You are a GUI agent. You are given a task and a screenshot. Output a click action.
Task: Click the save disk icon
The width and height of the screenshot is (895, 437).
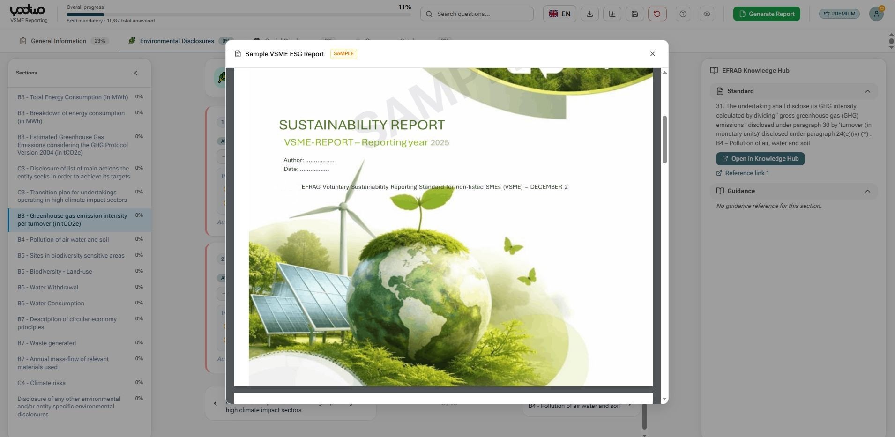[634, 14]
